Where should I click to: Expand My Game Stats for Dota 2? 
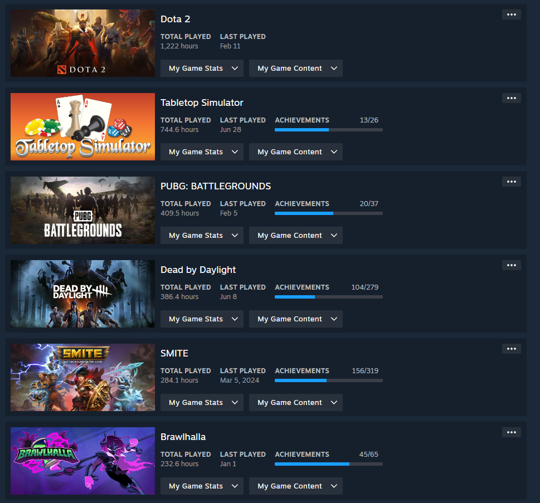click(x=202, y=68)
